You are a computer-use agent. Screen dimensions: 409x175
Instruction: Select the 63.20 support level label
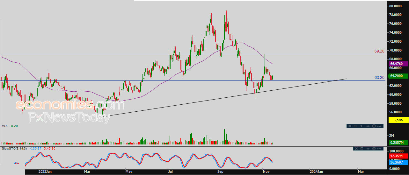click(379, 77)
